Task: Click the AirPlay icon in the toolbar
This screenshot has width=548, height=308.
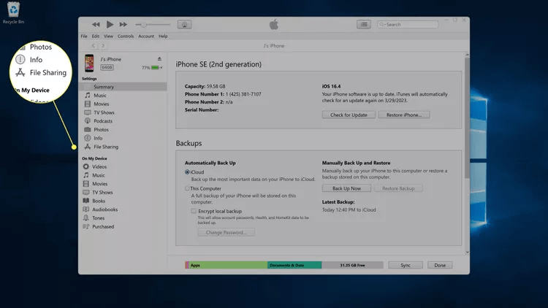Action: click(x=185, y=25)
